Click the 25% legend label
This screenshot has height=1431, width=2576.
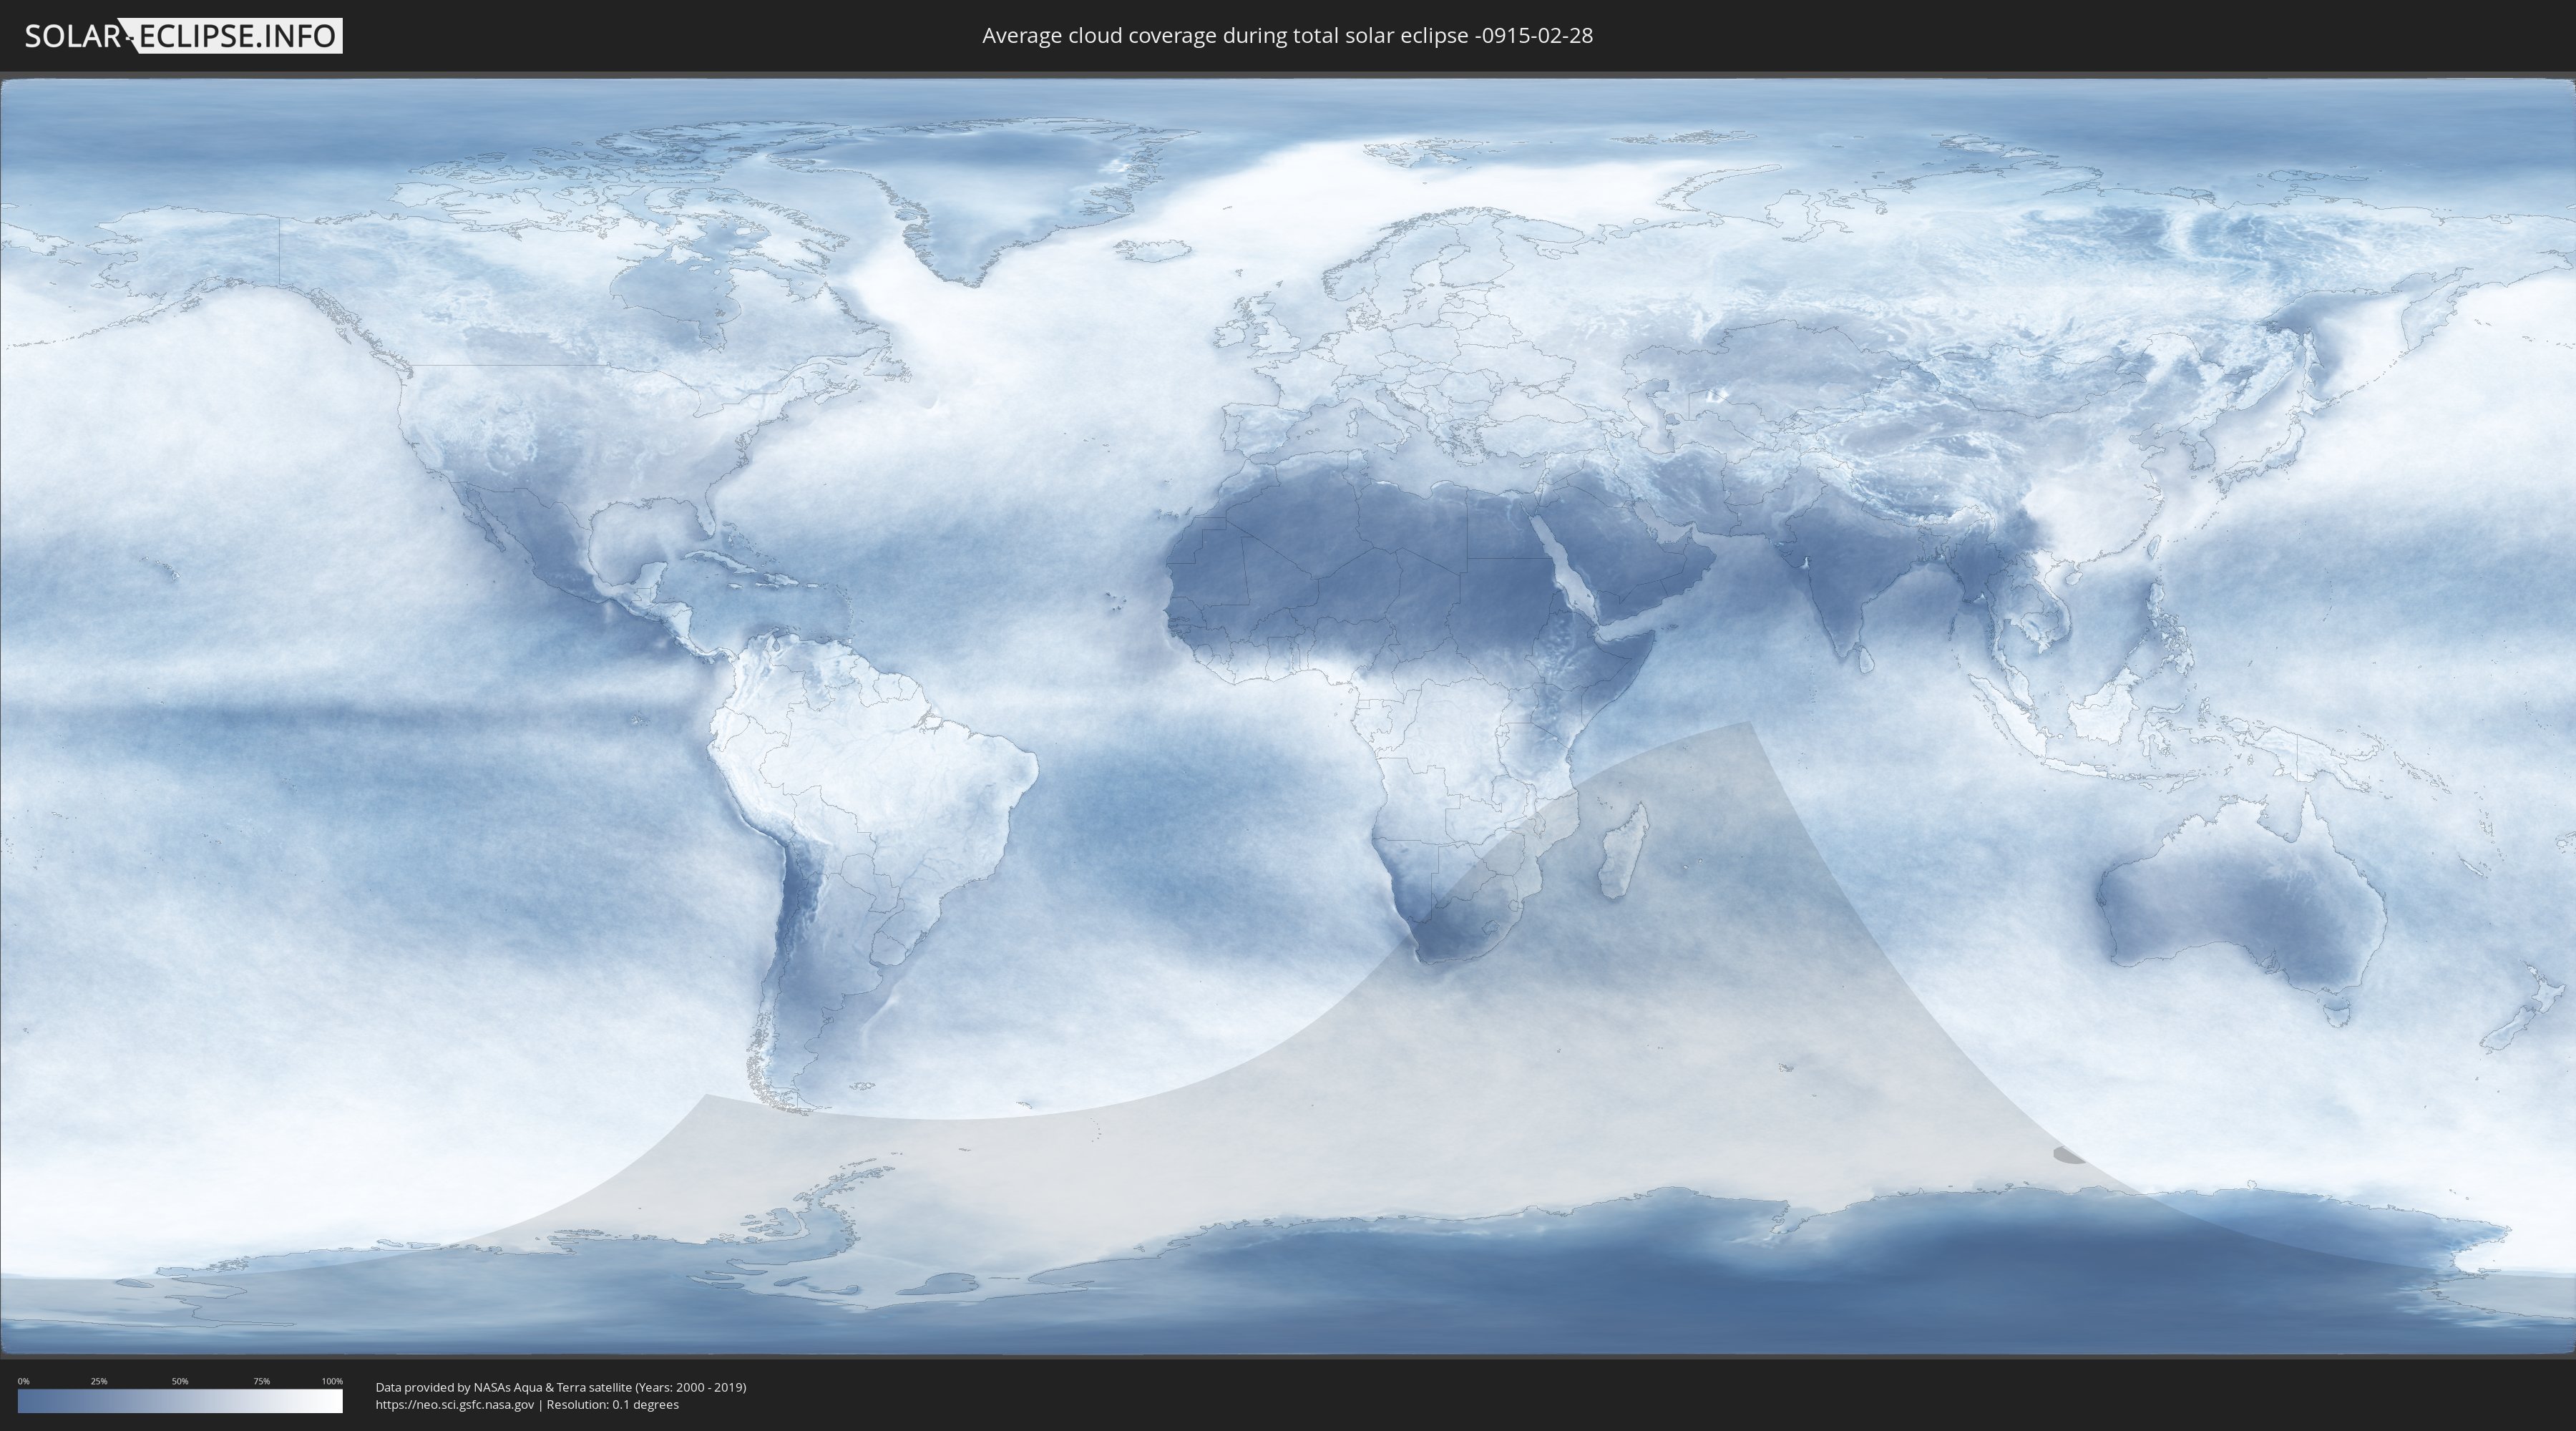(x=99, y=1381)
